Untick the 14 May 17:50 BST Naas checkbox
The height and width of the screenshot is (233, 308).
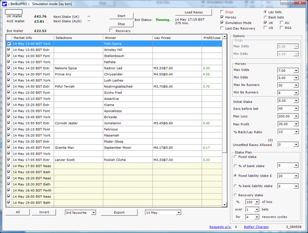point(9,166)
